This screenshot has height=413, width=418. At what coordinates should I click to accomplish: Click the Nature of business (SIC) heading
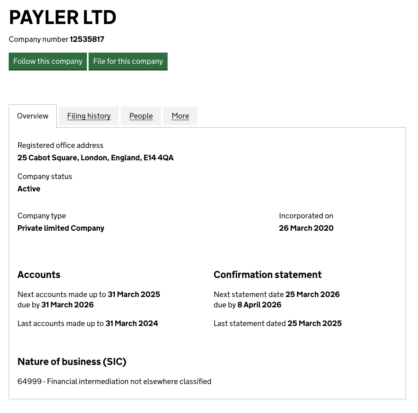pyautogui.click(x=72, y=362)
